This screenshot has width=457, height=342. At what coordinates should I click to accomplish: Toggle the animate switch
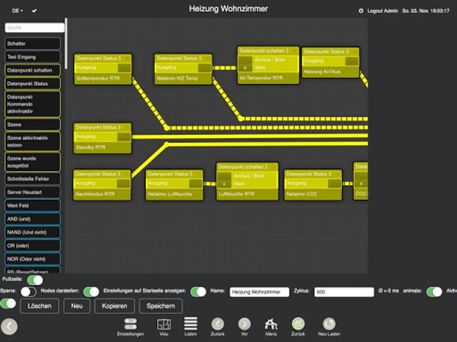[434, 292]
